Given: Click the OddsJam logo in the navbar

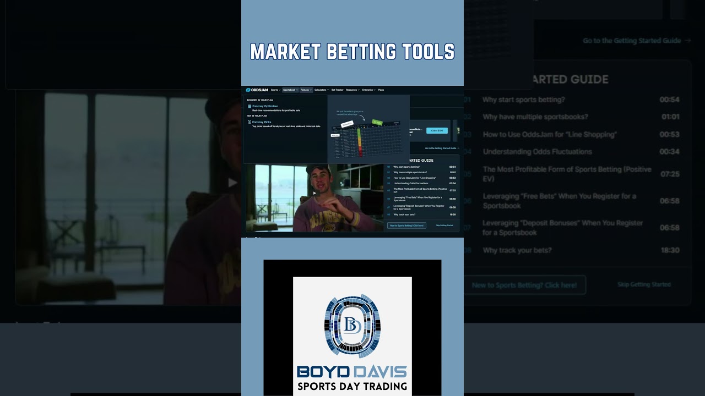Looking at the screenshot, I should [257, 90].
